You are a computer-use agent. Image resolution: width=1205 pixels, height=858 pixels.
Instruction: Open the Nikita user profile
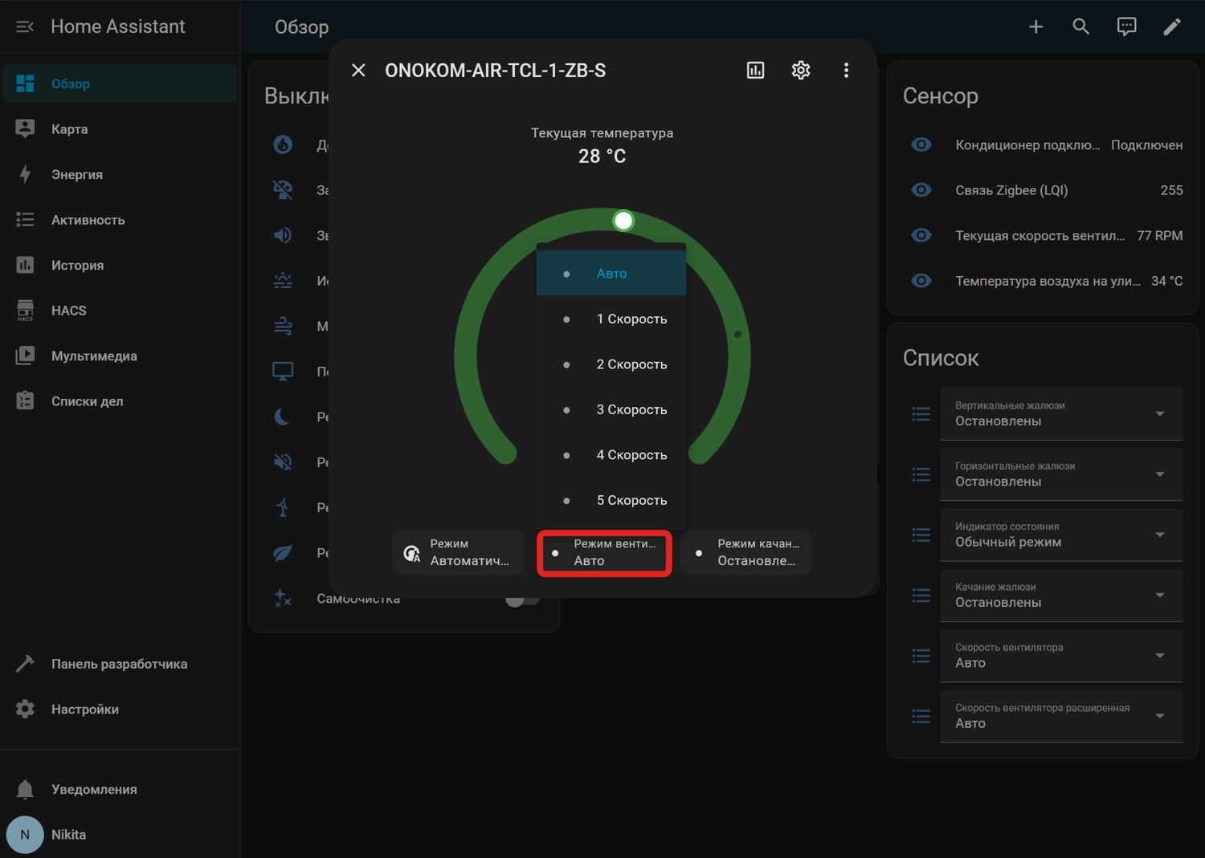[120, 835]
